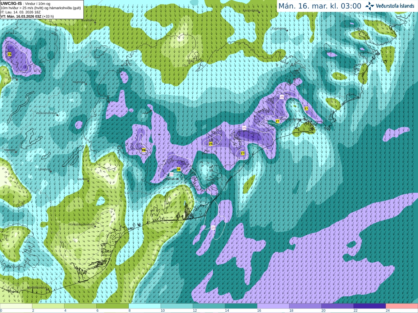Click the Mýrdalssandur station label
This screenshot has width=418, height=313.
37,288
